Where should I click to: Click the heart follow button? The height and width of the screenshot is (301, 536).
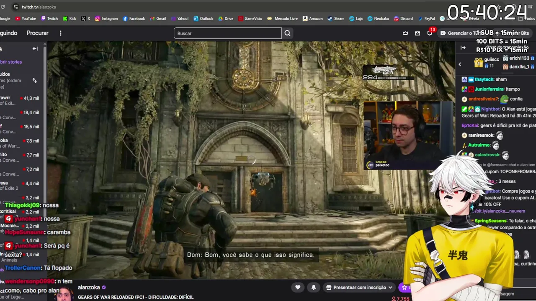[298, 287]
